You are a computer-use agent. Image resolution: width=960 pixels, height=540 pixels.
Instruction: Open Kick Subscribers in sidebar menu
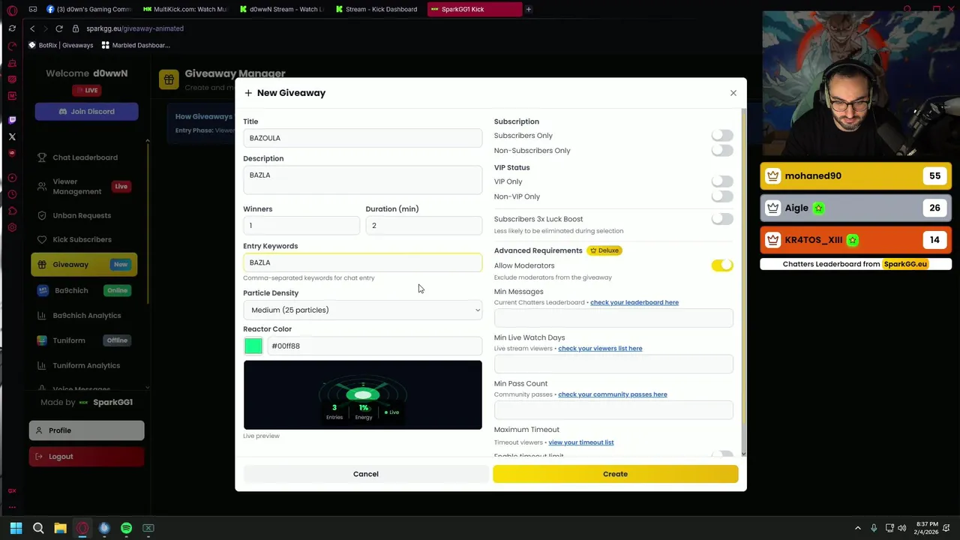pos(82,239)
